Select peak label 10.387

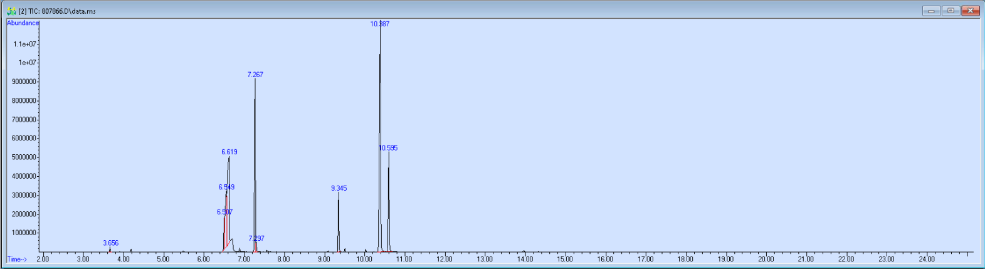(380, 24)
